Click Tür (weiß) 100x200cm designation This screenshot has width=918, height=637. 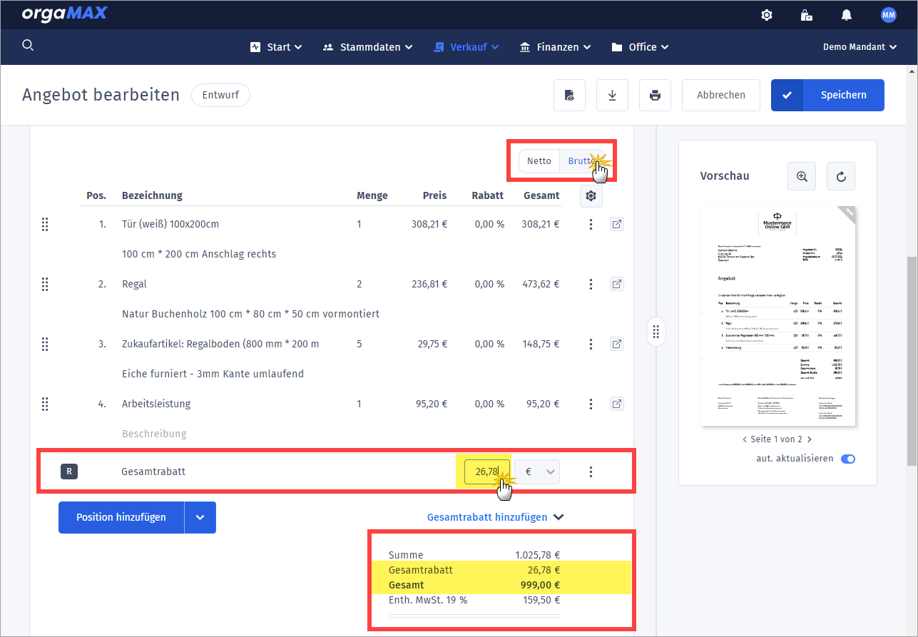click(x=170, y=224)
